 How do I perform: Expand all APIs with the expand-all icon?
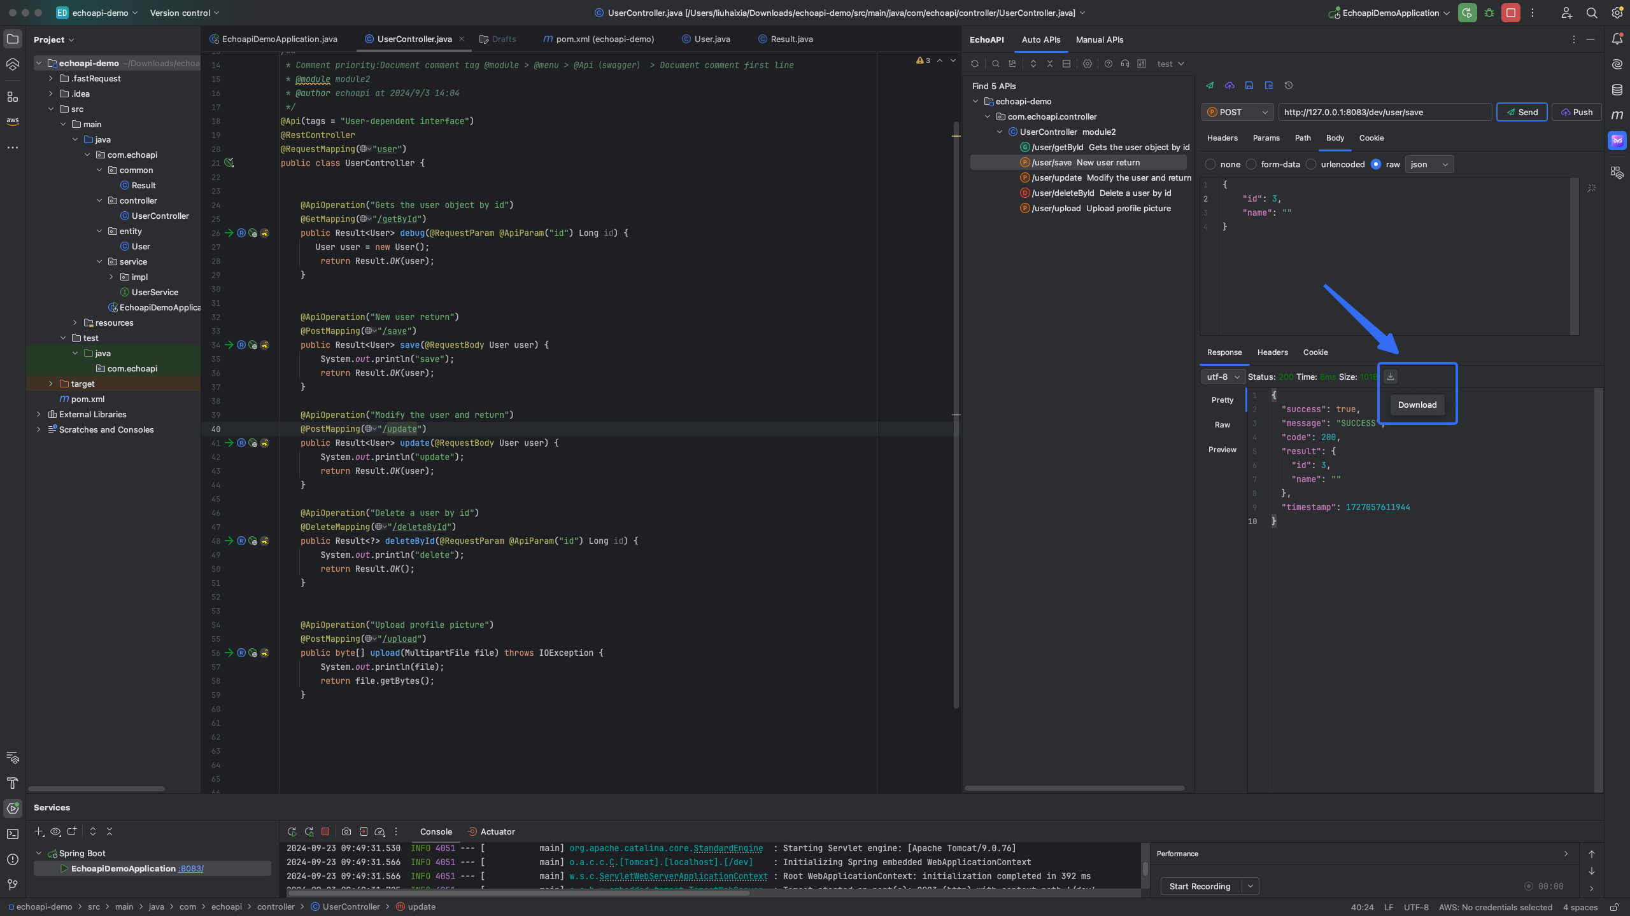coord(1033,64)
